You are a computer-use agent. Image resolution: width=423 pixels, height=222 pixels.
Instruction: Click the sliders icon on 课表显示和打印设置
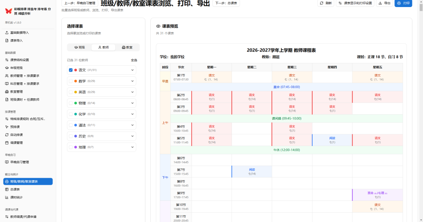coord(340,3)
